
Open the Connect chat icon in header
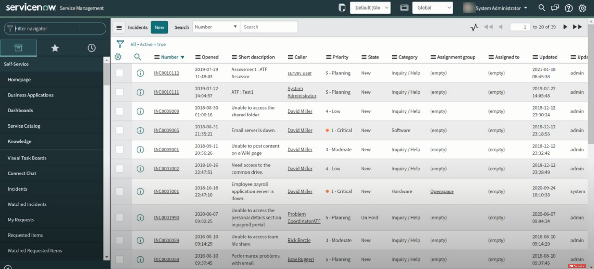555,8
